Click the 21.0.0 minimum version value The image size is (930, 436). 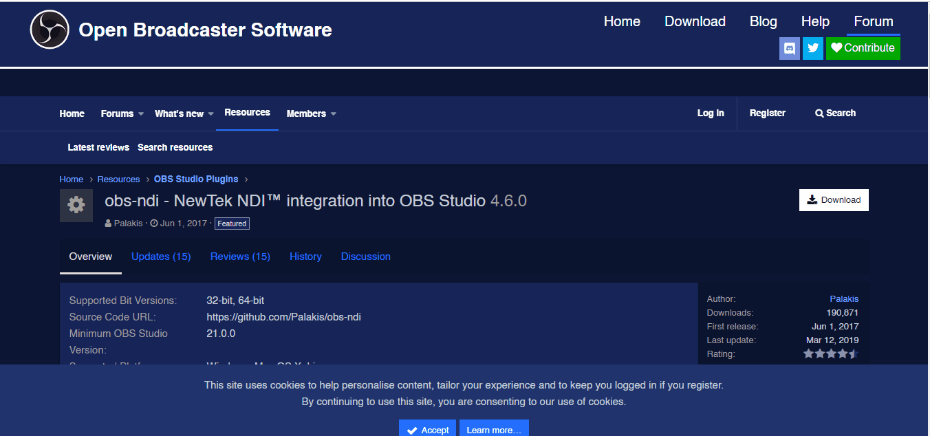click(221, 334)
